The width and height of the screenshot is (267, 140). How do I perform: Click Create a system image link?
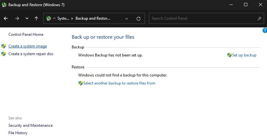point(27,46)
